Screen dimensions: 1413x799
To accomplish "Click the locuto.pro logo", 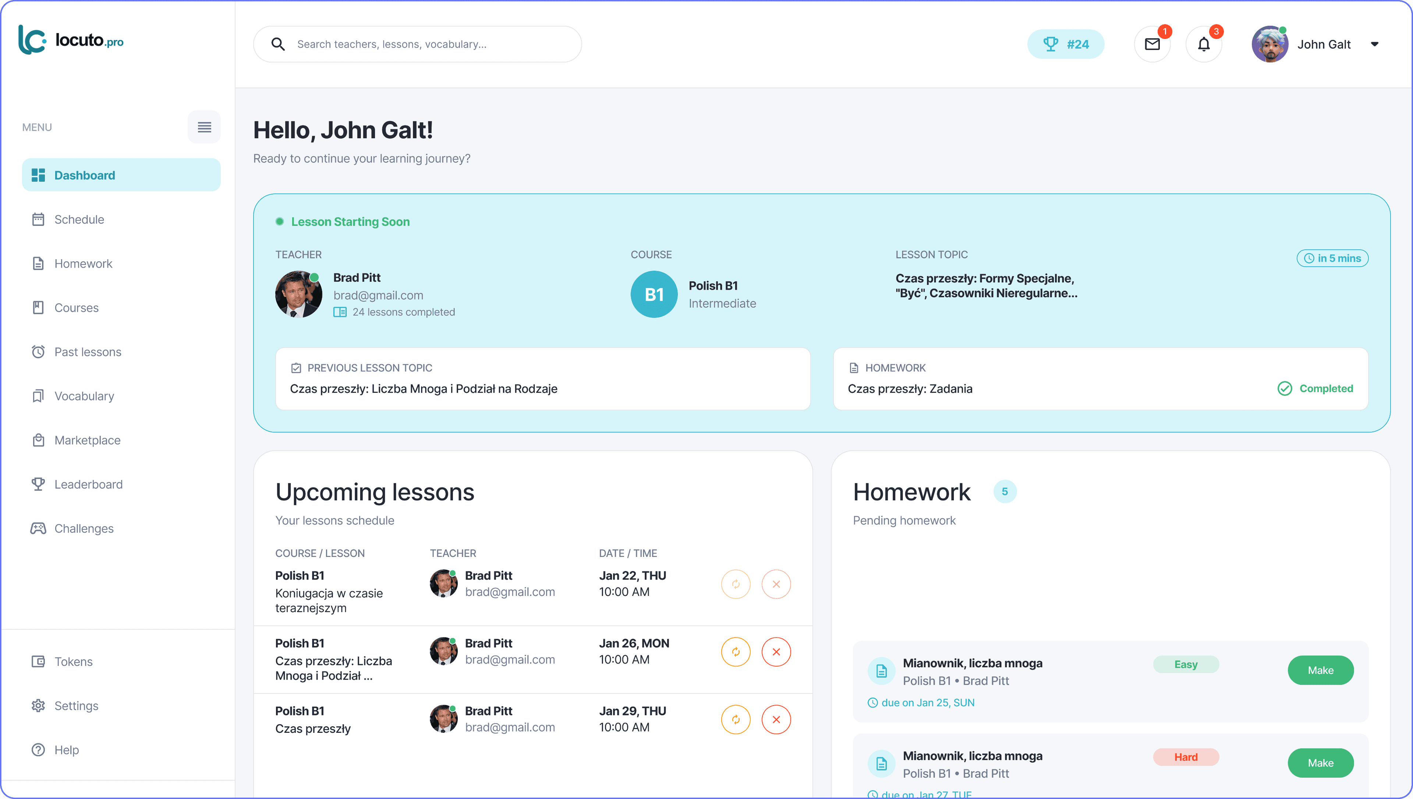I will pos(71,40).
